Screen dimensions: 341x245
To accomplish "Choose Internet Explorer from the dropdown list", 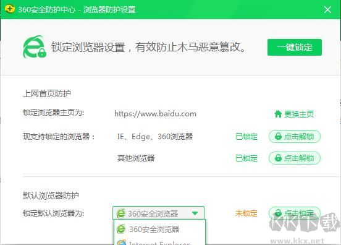I will click(x=159, y=242).
